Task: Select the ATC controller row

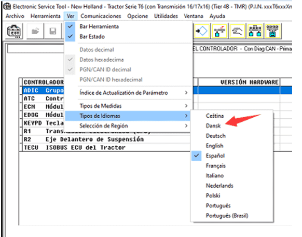Action: pos(44,99)
